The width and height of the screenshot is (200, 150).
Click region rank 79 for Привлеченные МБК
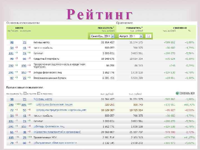24,137
